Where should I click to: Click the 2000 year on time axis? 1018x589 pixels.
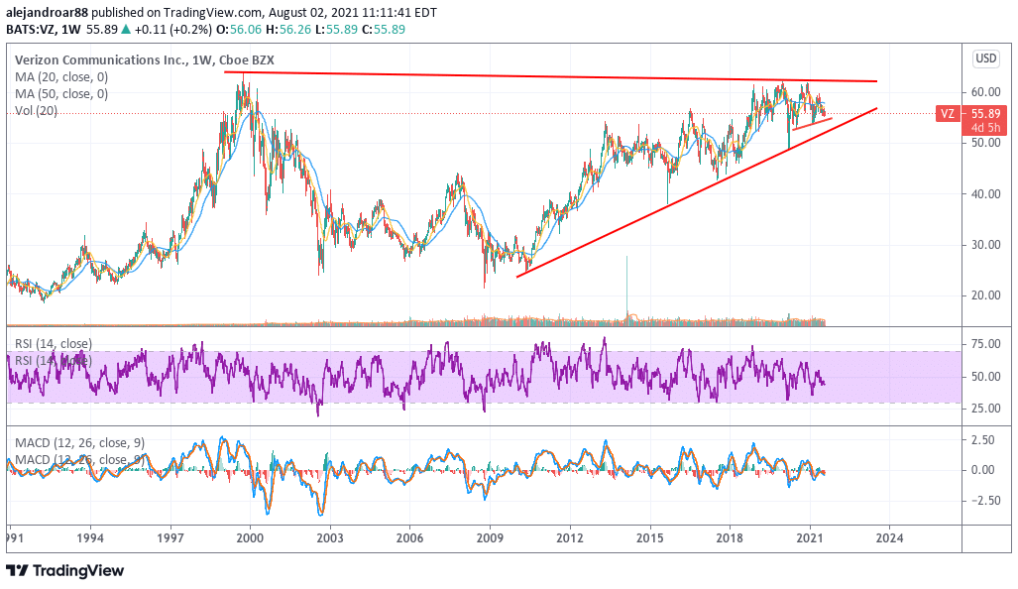coord(250,537)
